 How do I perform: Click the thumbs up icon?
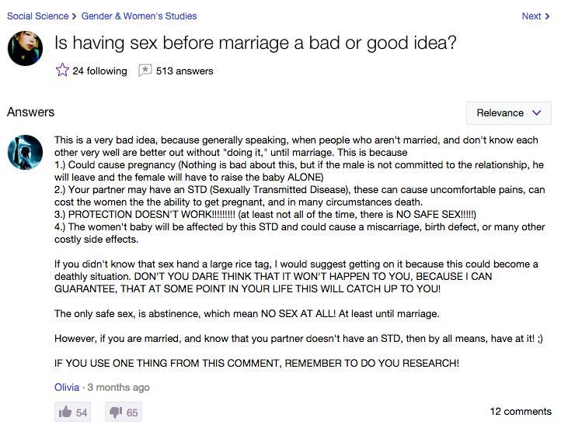pyautogui.click(x=64, y=413)
